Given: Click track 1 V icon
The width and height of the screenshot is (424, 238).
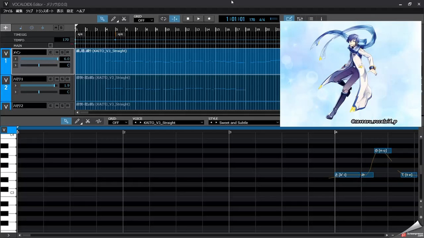Looking at the screenshot, I should click(6, 53).
